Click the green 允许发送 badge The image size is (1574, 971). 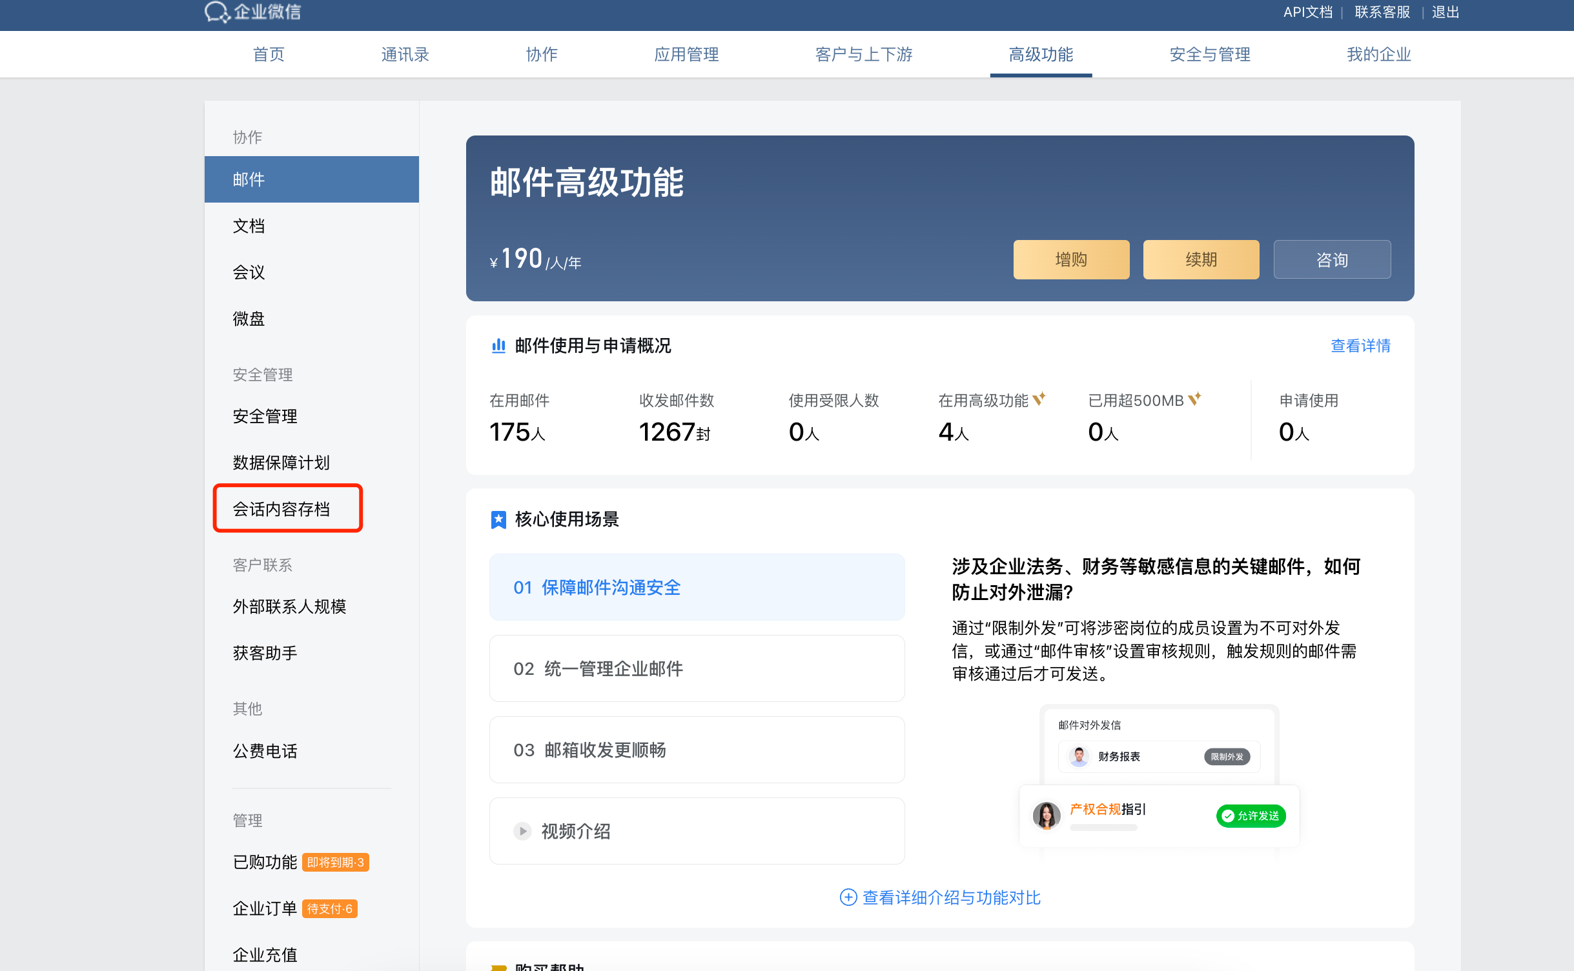tap(1251, 816)
